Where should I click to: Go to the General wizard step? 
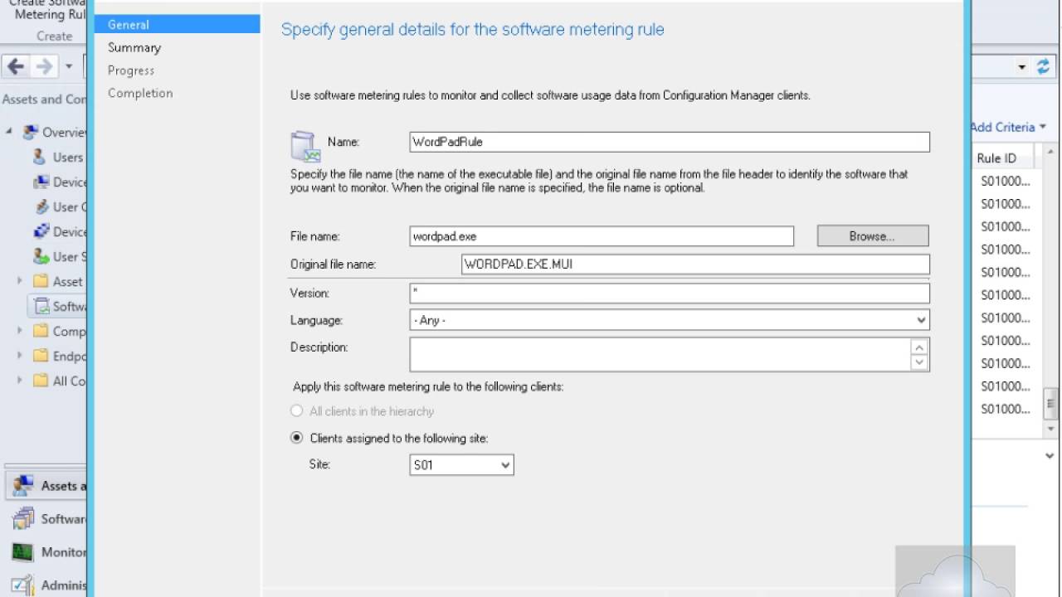pos(177,25)
